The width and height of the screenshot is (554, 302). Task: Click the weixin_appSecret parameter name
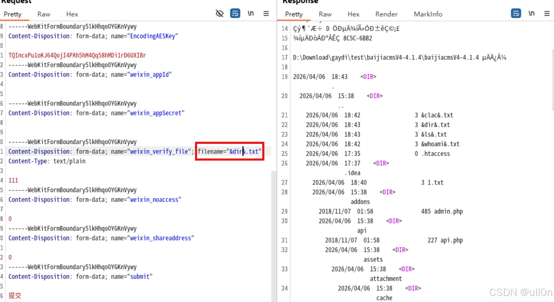tap(156, 113)
